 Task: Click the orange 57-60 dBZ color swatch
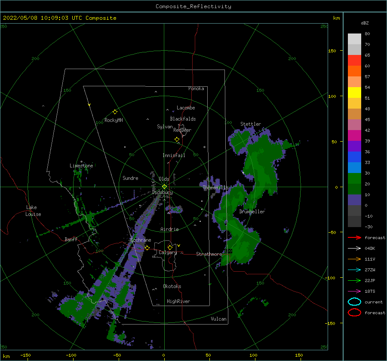click(x=354, y=71)
